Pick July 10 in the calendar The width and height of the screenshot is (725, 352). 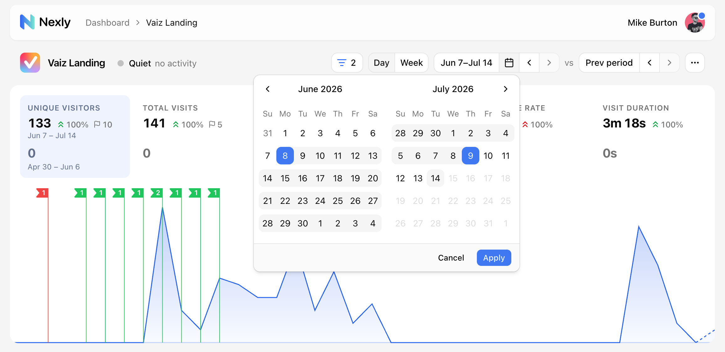click(488, 156)
